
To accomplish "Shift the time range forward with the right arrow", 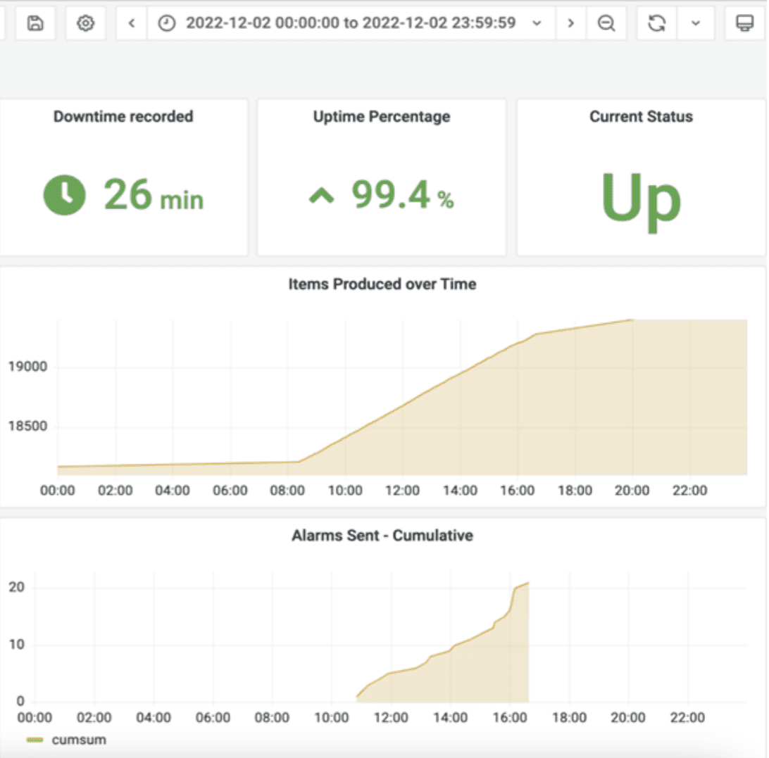I will point(570,23).
